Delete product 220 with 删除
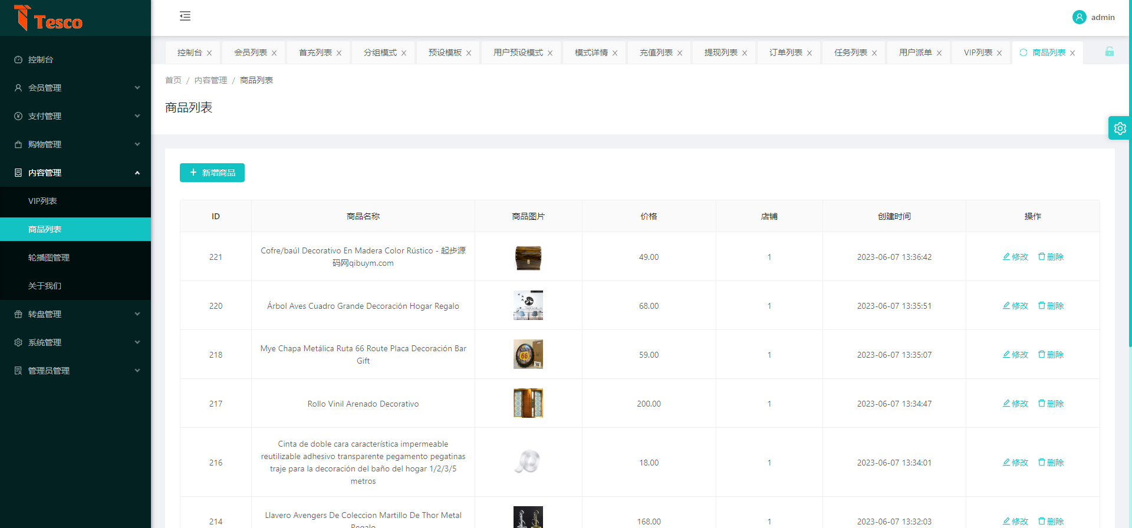1132x528 pixels. click(x=1051, y=306)
